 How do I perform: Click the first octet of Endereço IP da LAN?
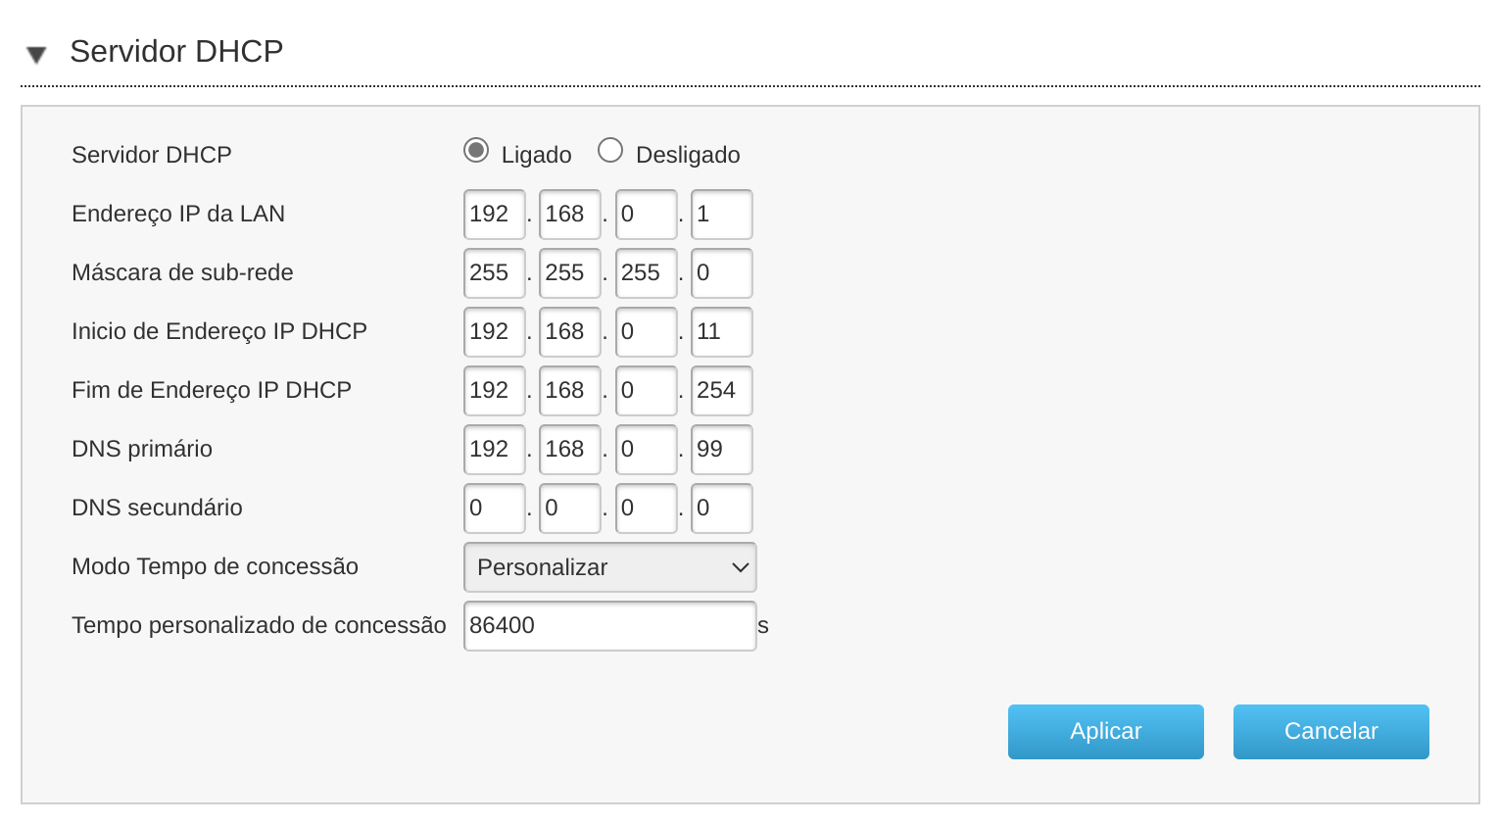pos(494,214)
